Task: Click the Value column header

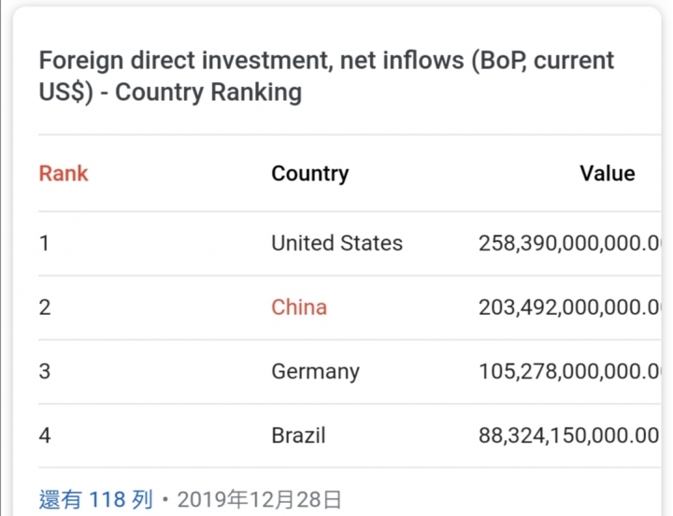Action: (608, 174)
